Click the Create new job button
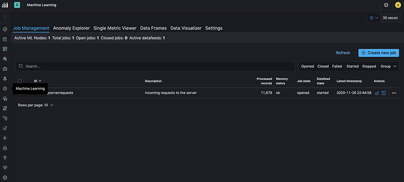404x182 pixels. (379, 53)
